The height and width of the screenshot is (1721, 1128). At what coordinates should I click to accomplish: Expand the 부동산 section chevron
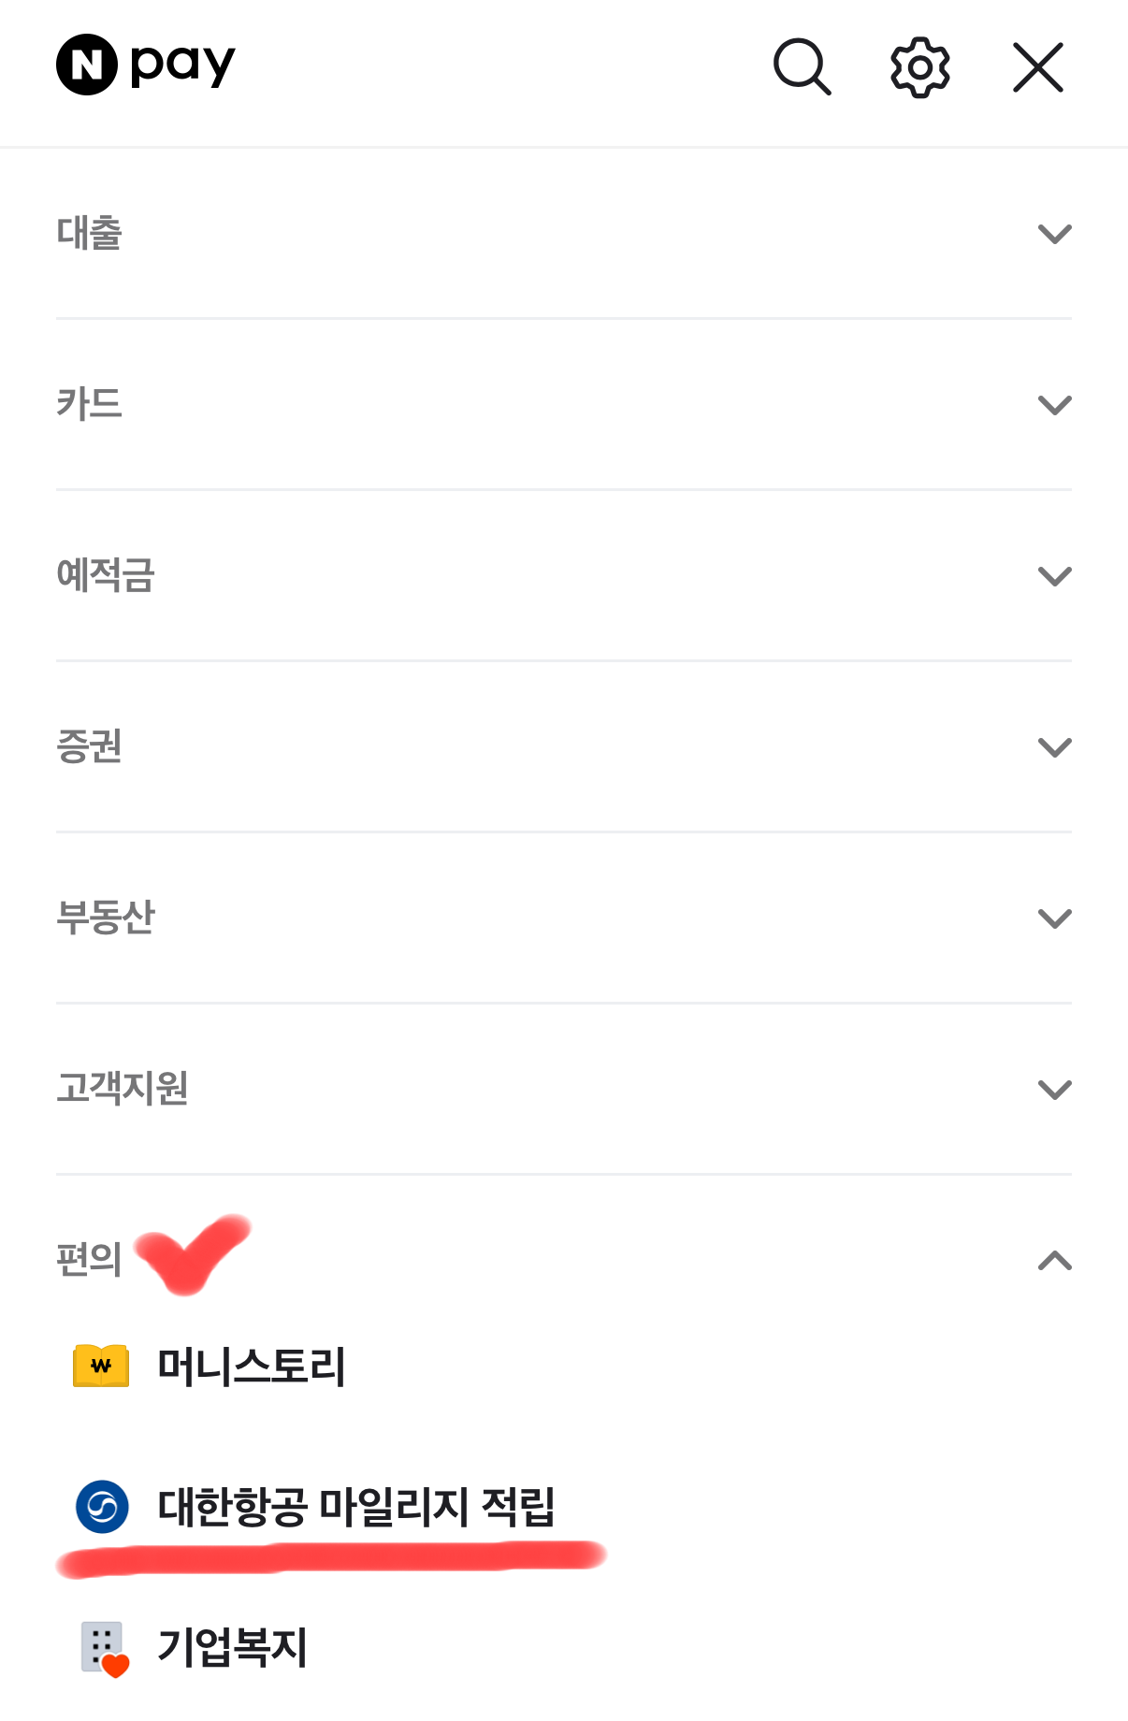coord(1054,918)
